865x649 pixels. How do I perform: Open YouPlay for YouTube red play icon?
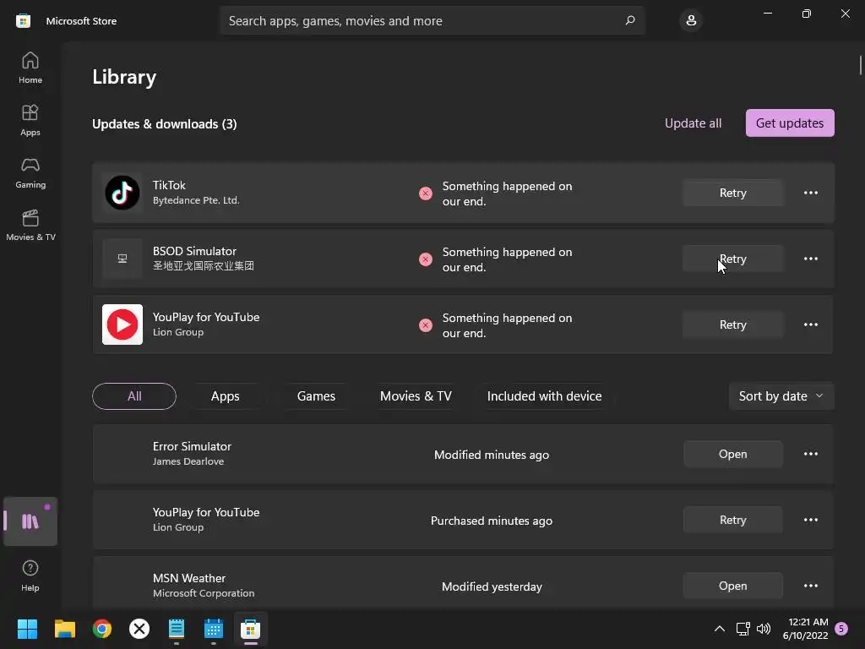tap(122, 324)
